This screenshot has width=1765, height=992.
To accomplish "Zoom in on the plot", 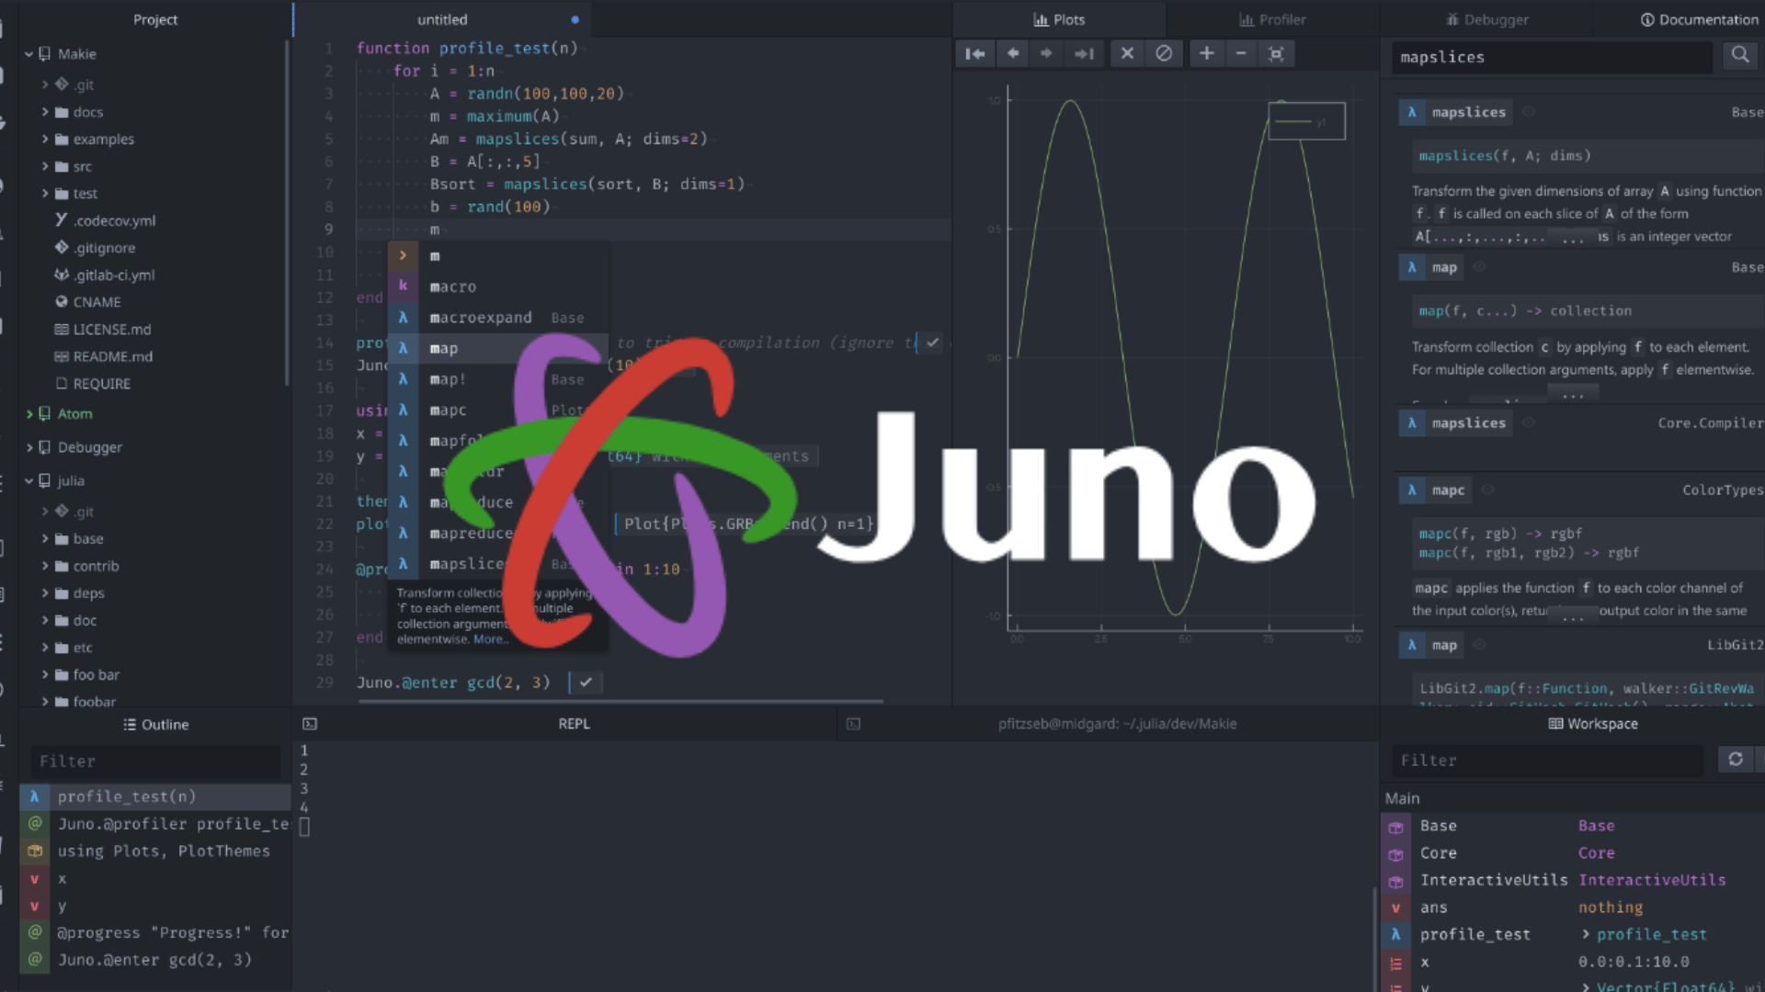I will click(x=1206, y=54).
